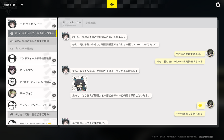Screen dimensions: 224x140
Task: Collapse the チェン・センユー、ペリカ group chat
Action: [x=54, y=107]
